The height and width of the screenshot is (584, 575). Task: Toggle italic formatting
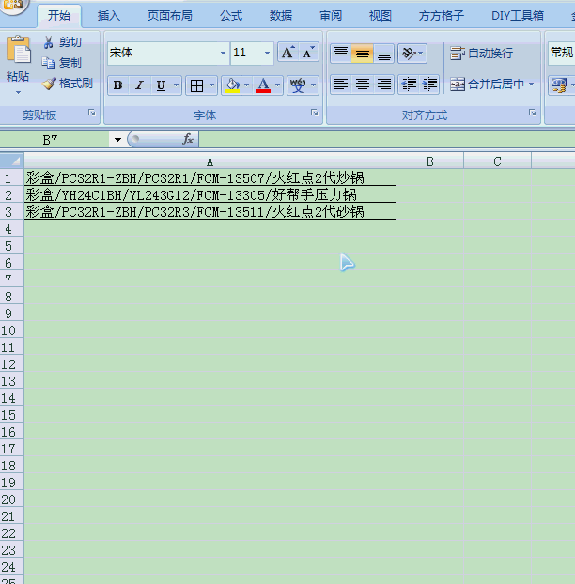[x=139, y=85]
